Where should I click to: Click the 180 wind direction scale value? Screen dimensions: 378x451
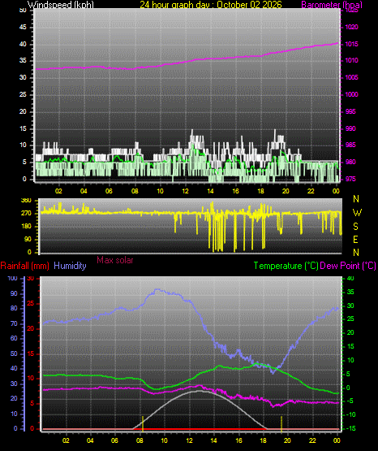pos(26,227)
